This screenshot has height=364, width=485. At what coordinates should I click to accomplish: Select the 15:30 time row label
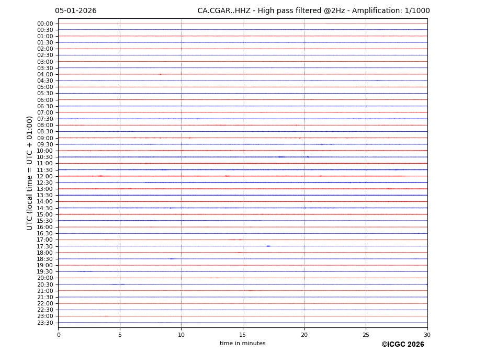click(45, 221)
